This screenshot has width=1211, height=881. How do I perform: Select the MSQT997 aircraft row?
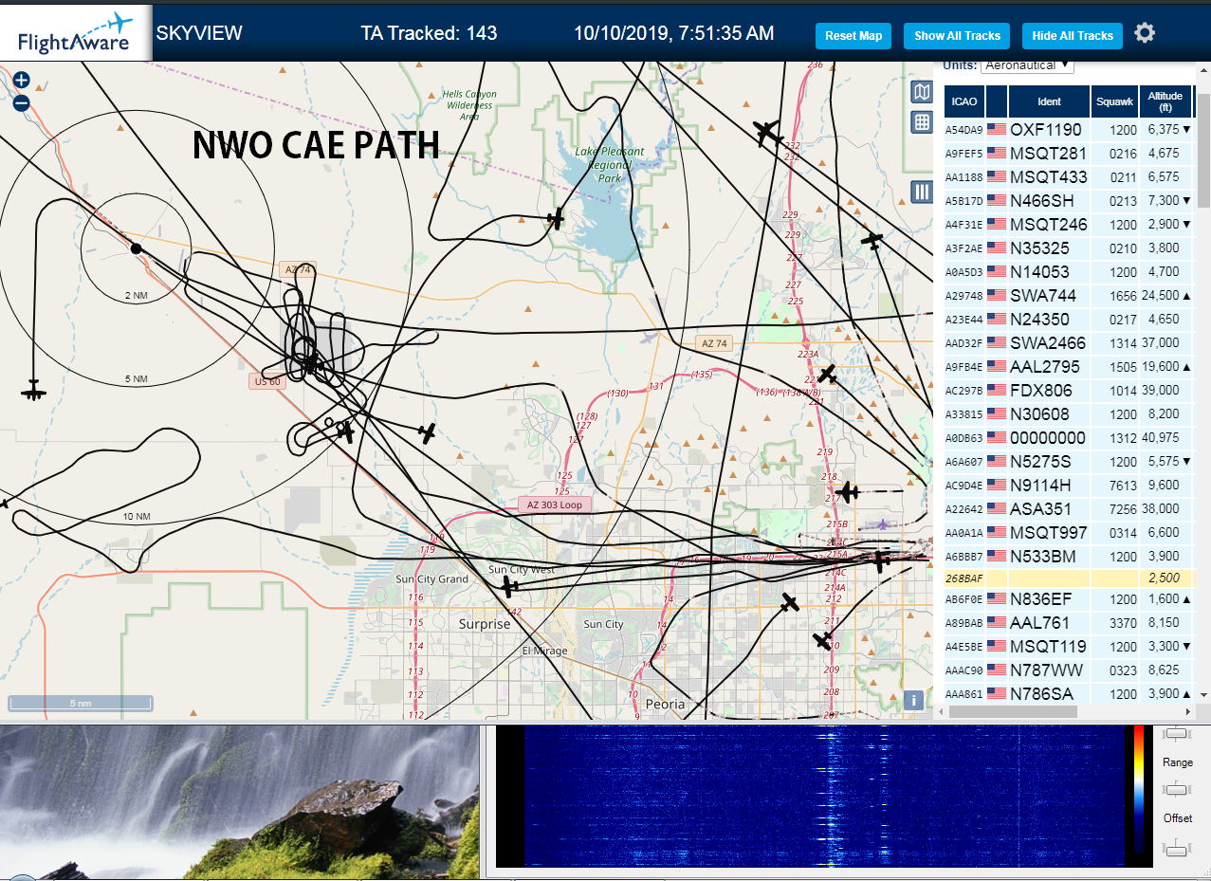click(1069, 532)
